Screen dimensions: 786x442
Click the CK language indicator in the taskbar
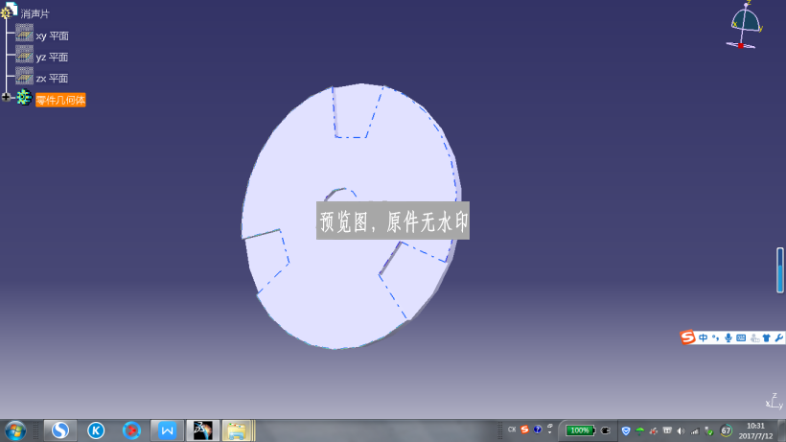512,430
